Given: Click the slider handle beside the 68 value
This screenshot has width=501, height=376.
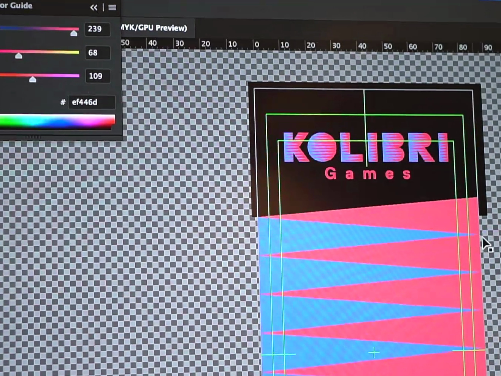Looking at the screenshot, I should [x=19, y=56].
